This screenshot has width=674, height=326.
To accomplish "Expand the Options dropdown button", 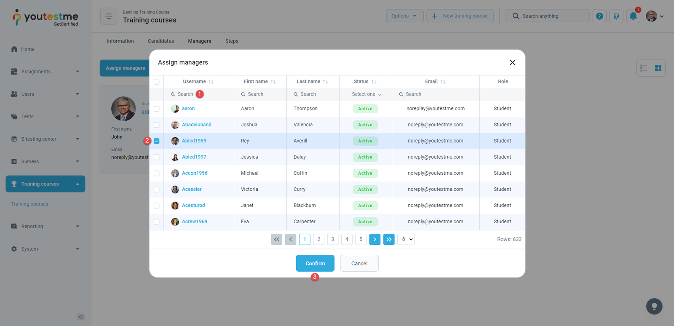I will click(404, 16).
